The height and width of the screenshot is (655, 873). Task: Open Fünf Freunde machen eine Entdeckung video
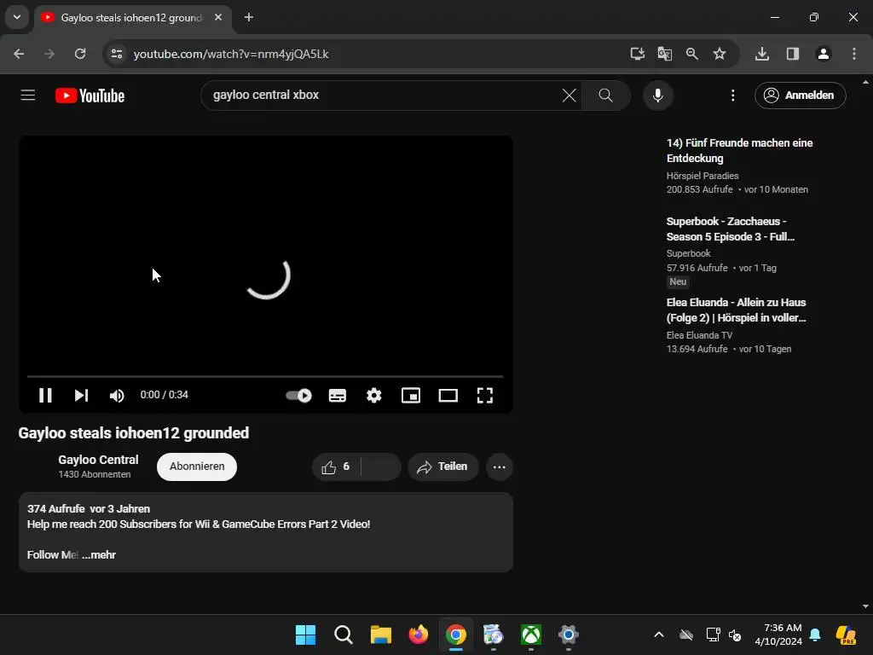tap(739, 150)
